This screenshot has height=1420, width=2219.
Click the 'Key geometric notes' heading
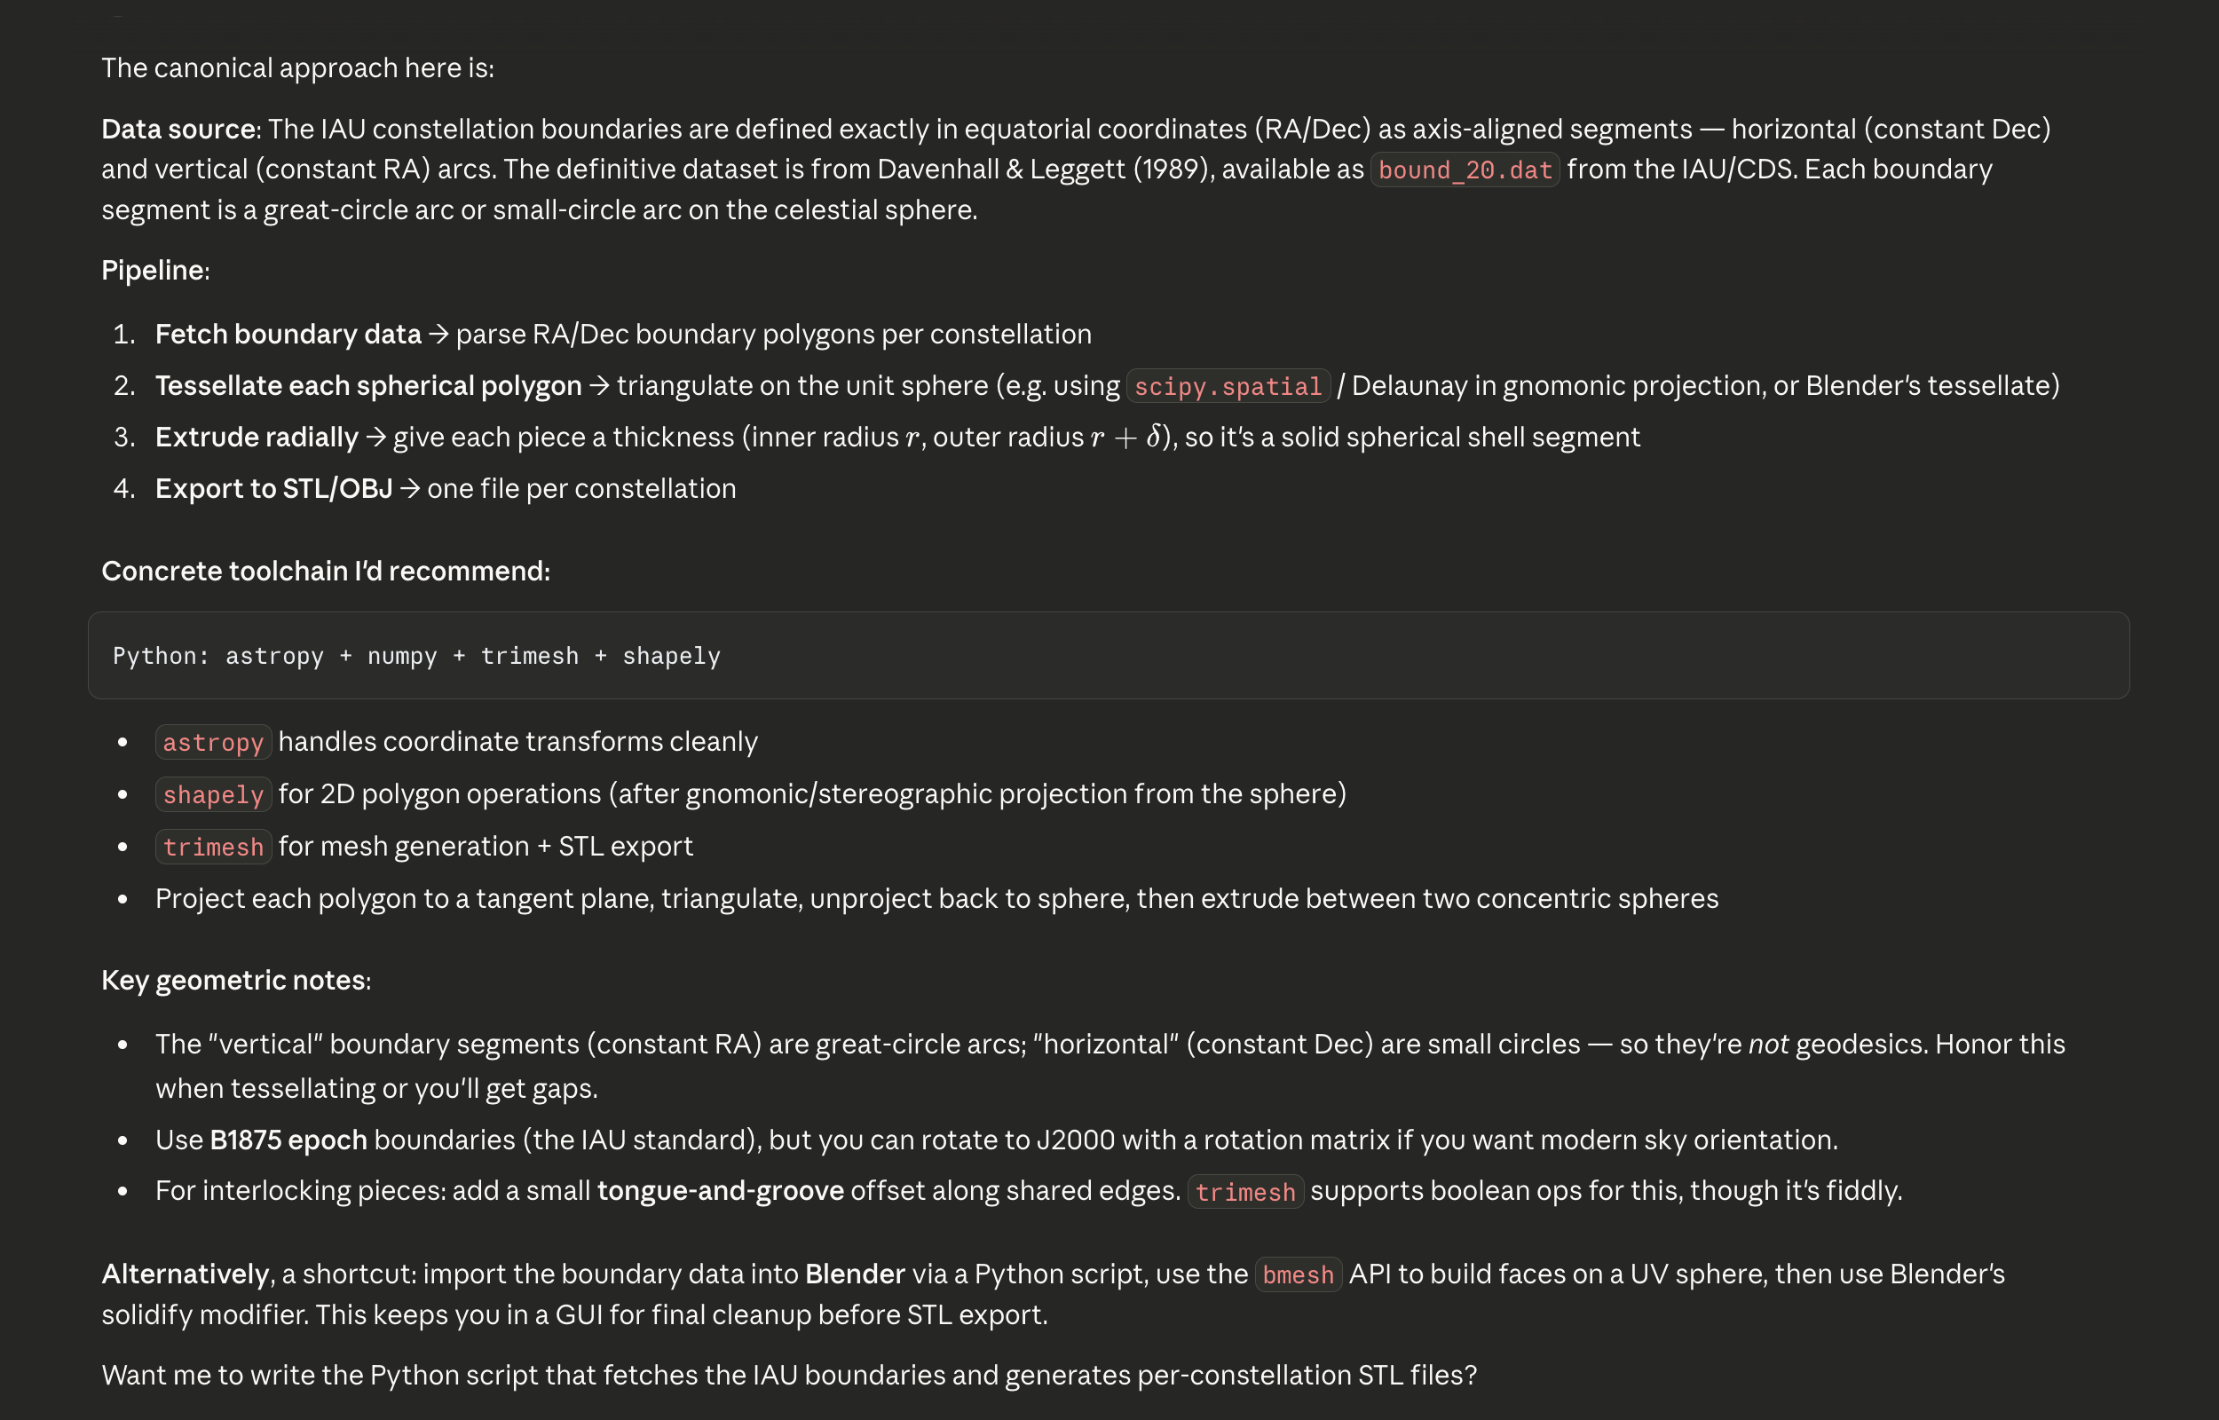point(235,980)
